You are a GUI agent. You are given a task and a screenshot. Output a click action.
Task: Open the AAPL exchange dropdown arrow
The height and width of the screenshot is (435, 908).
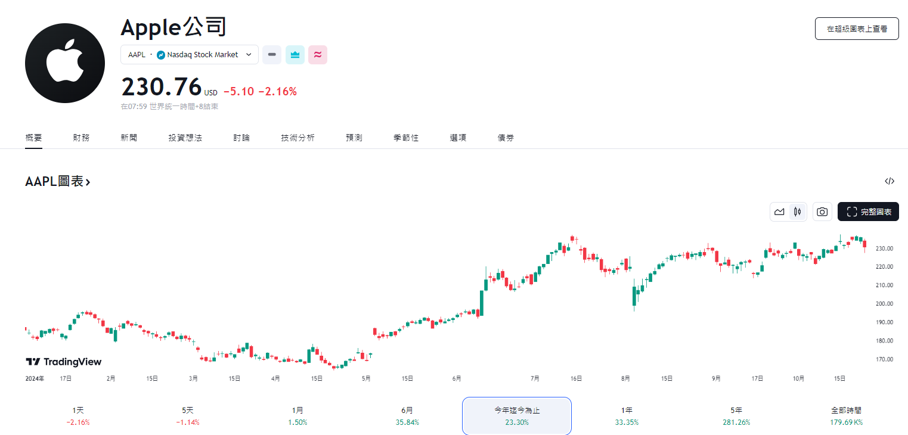248,54
